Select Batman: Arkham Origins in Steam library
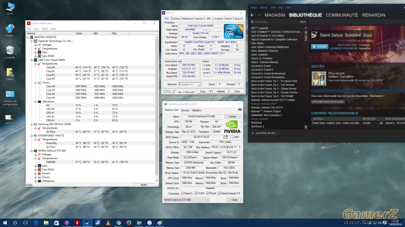This screenshot has width=405, height=227. (x=266, y=111)
